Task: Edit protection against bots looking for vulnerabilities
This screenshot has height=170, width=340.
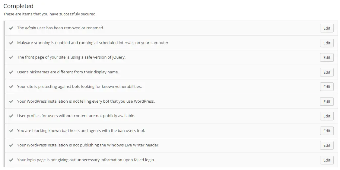Action: tap(327, 87)
